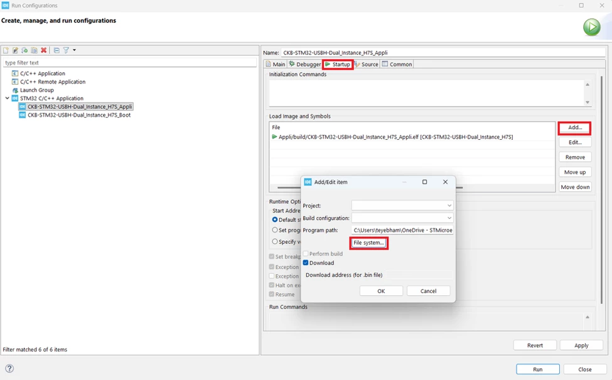612x380 pixels.
Task: Switch to the Debugger tab
Action: coord(305,65)
